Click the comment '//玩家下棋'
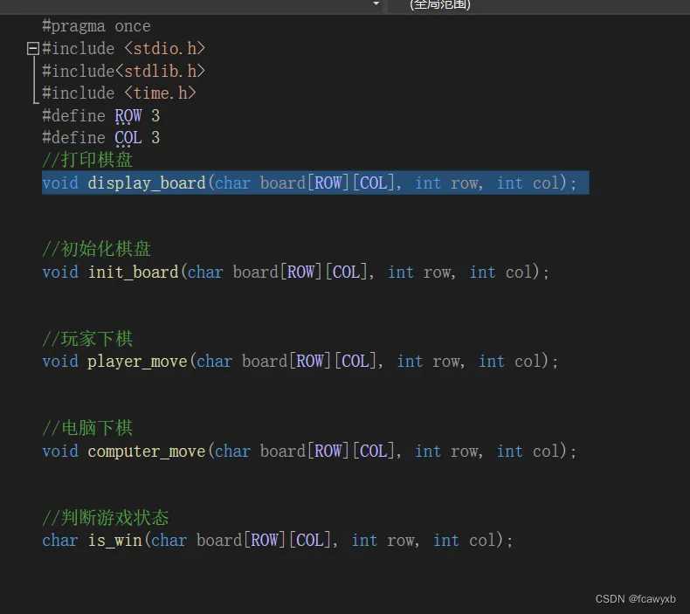Screen dimensions: 690x614 coord(87,339)
